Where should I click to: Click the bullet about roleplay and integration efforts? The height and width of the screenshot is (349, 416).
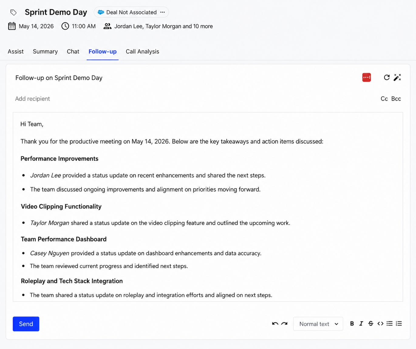point(151,295)
